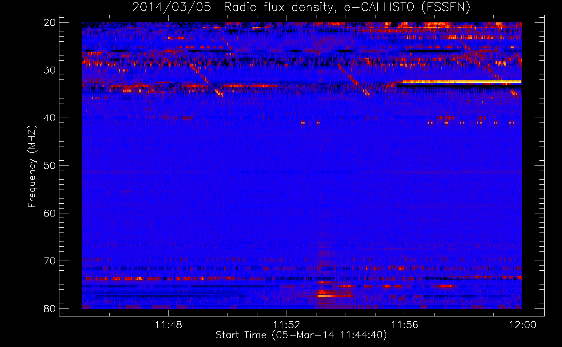Click the 30 MHz frequency tick label
Image resolution: width=562 pixels, height=347 pixels.
point(50,70)
